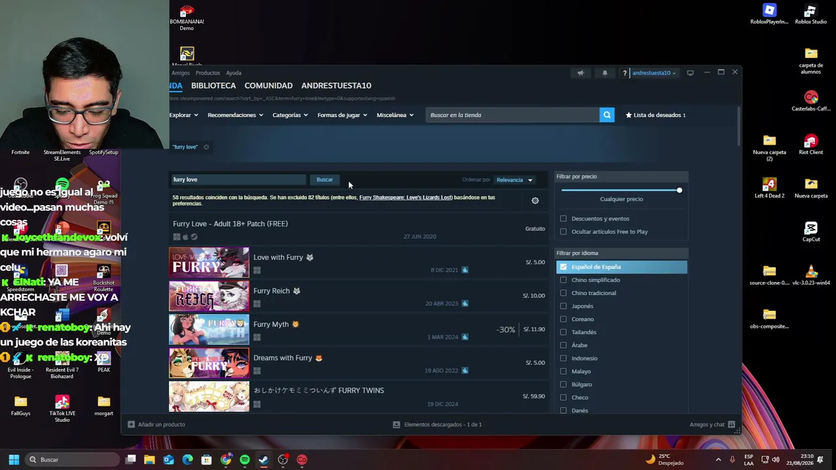Click the Love with Furry game thumbnail

click(209, 262)
